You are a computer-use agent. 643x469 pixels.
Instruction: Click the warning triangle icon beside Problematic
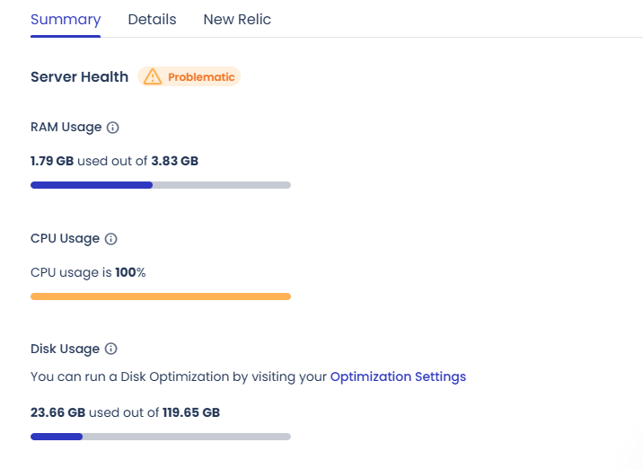(153, 77)
